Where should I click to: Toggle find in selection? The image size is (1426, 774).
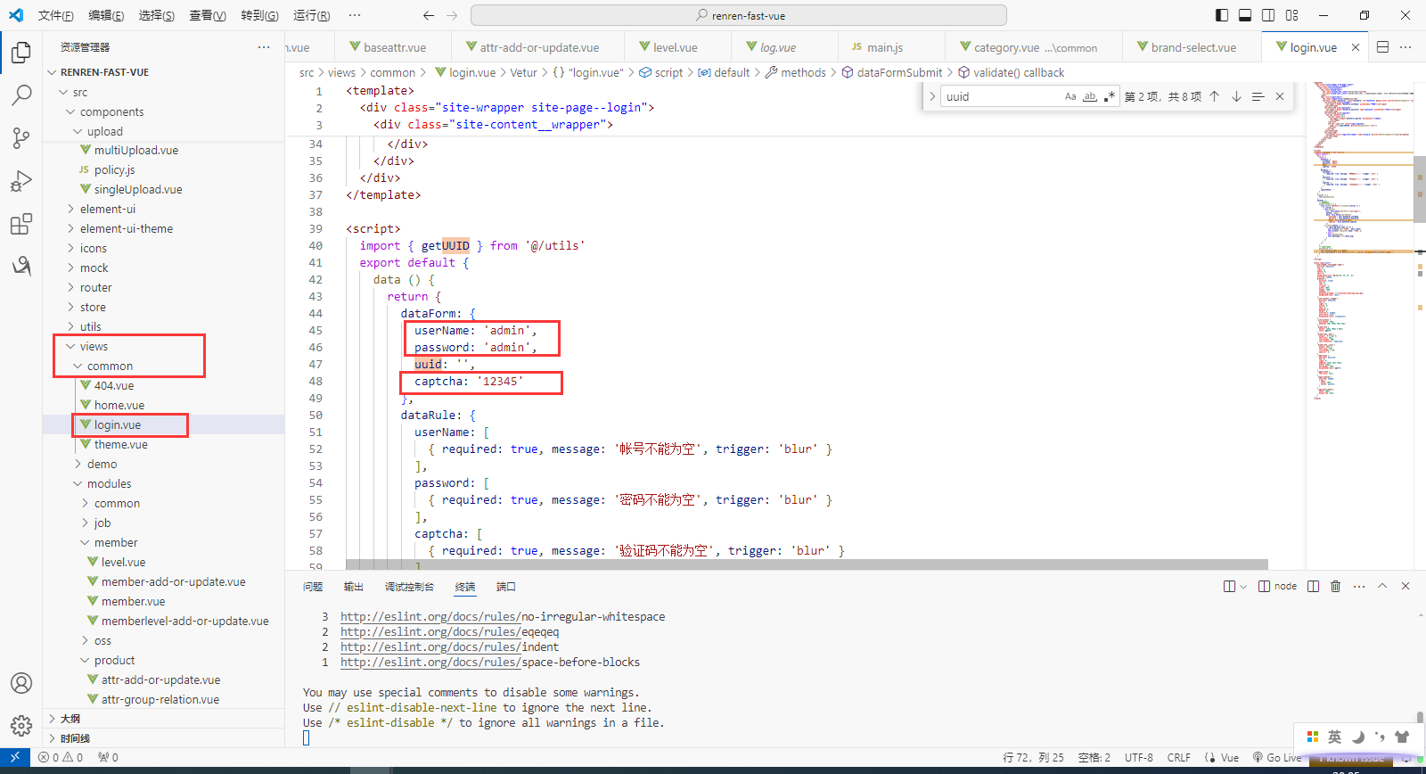[1258, 96]
